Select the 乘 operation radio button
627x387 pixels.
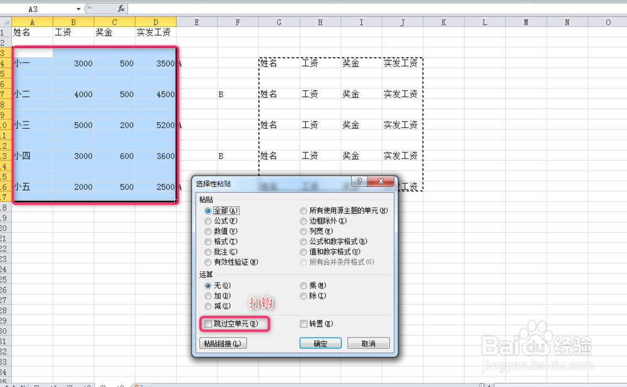[303, 285]
